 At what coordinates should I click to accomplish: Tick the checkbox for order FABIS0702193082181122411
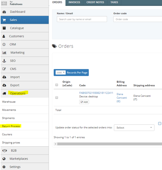(x=57, y=98)
